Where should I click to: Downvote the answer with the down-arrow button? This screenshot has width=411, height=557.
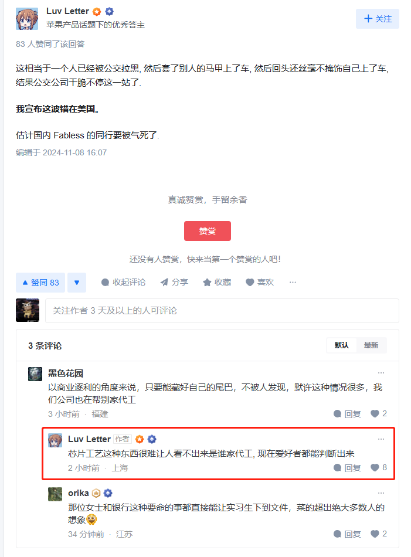pyautogui.click(x=77, y=283)
